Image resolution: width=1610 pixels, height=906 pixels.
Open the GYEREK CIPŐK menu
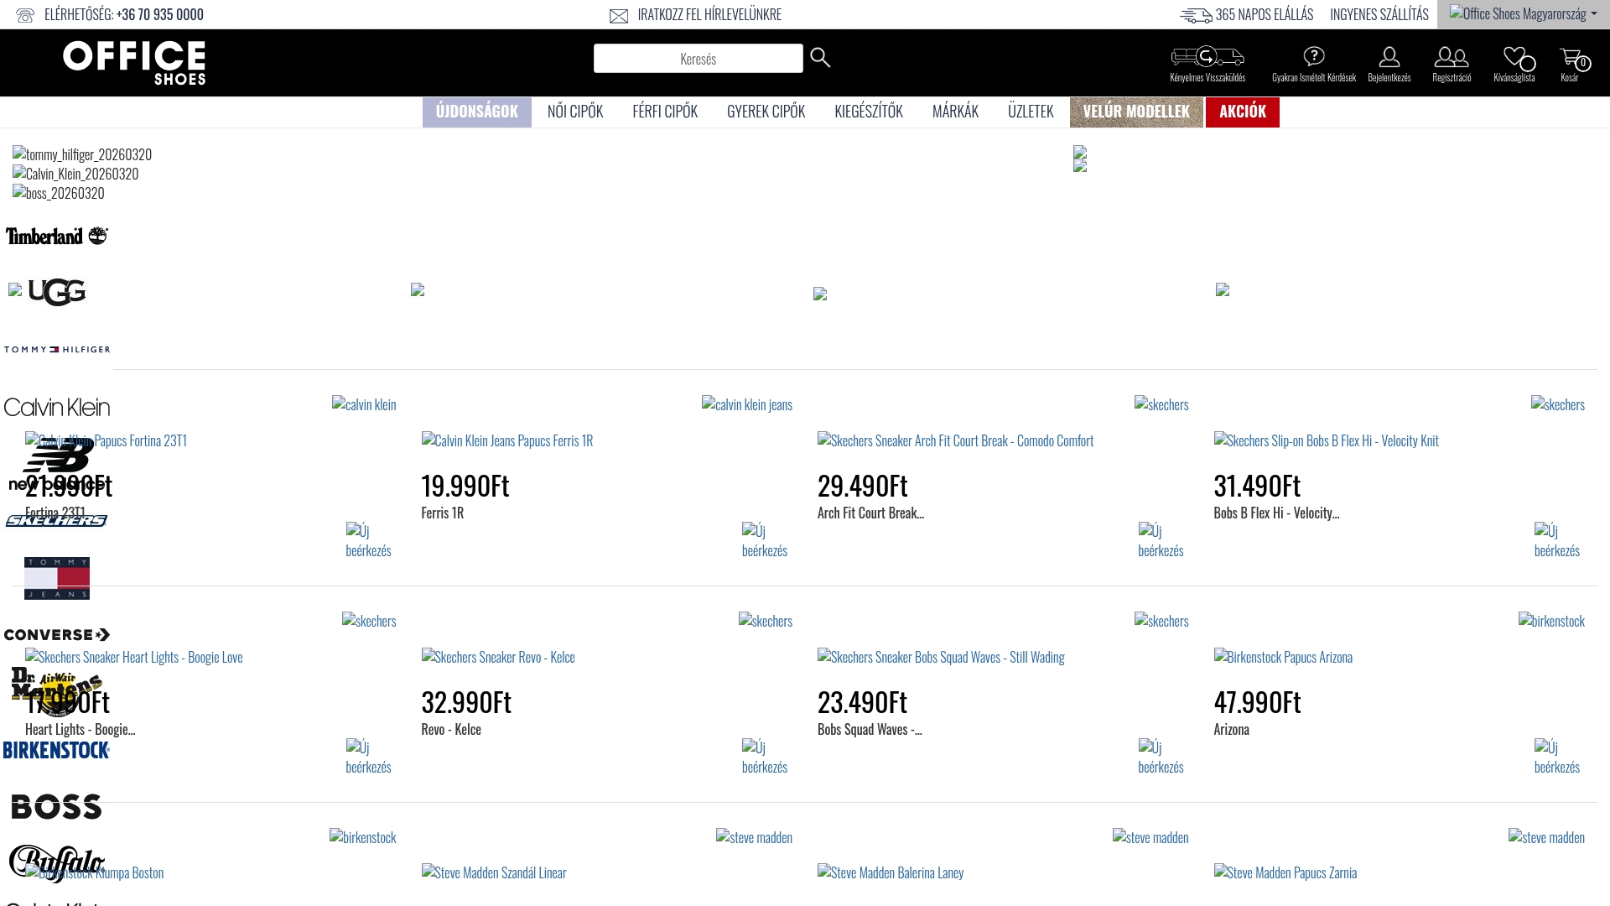(766, 112)
